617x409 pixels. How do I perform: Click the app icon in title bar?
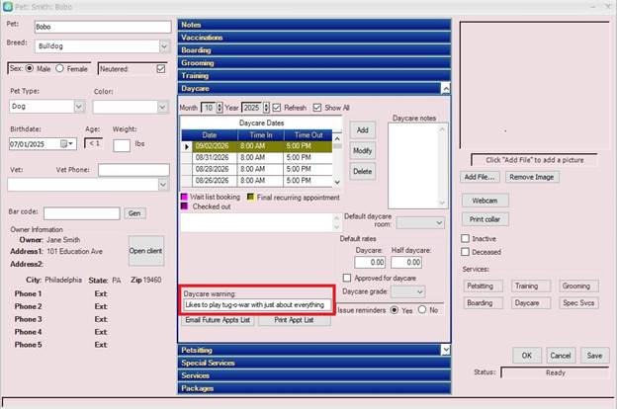tap(8, 7)
